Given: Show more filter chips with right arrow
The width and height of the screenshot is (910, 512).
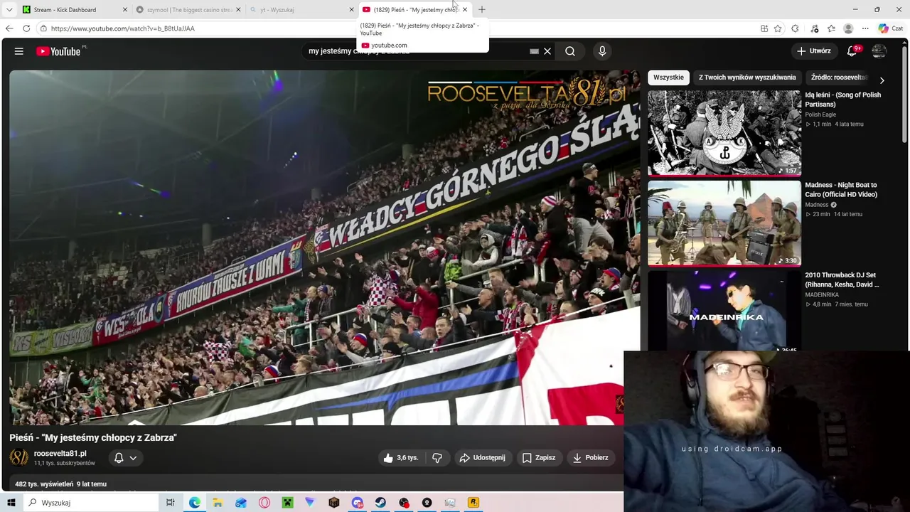Looking at the screenshot, I should (x=882, y=80).
